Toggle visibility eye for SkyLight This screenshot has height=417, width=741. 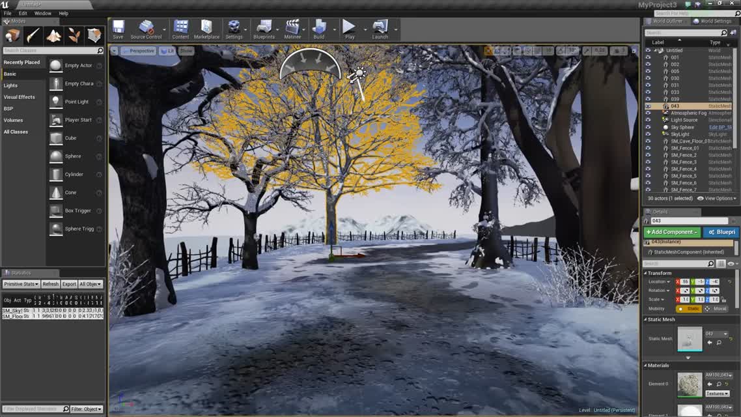pyautogui.click(x=648, y=134)
